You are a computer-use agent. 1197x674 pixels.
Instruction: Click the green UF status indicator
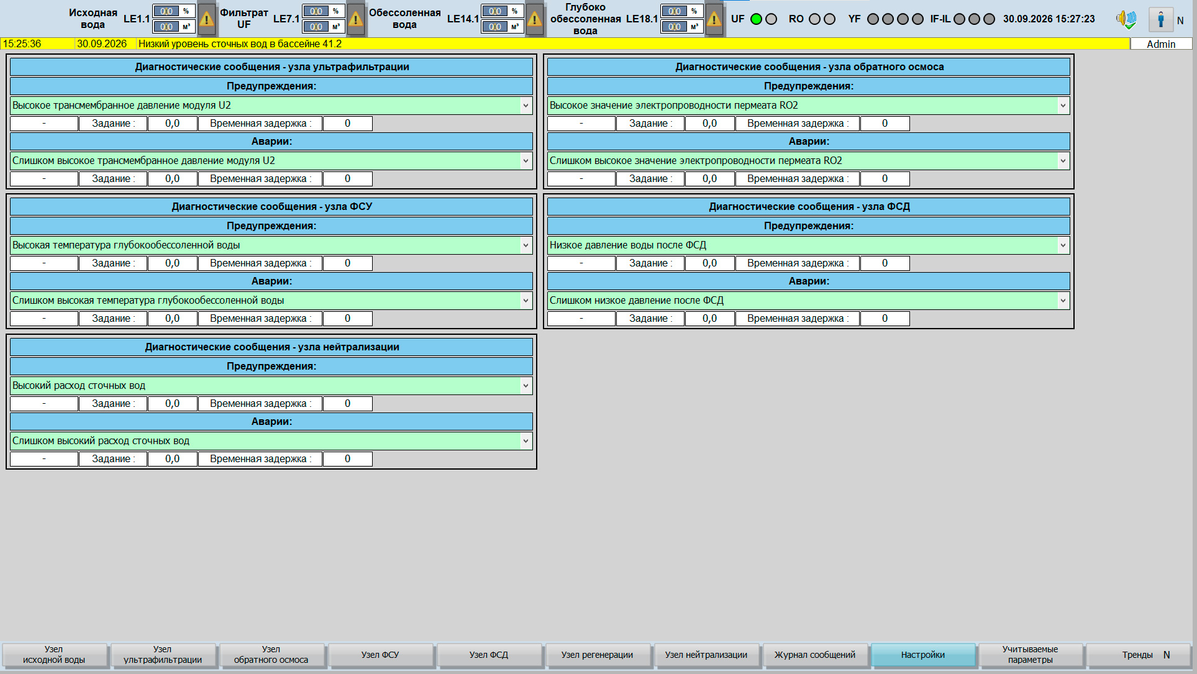click(x=756, y=19)
